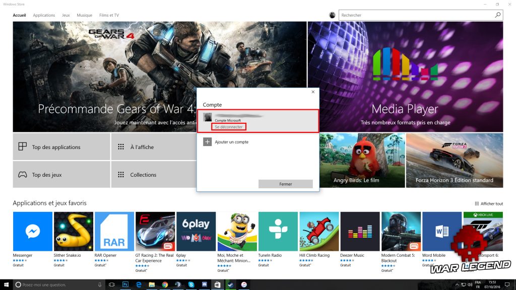Open the Word Mobile app icon
Image resolution: width=516 pixels, height=290 pixels.
pos(441,231)
